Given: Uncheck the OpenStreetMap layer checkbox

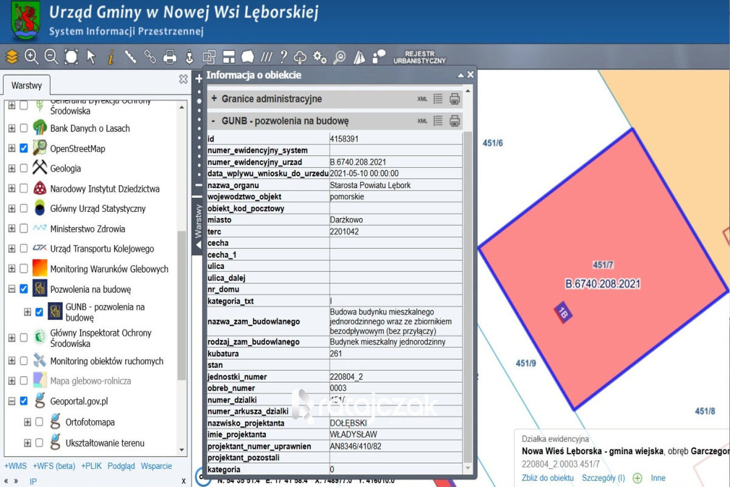Looking at the screenshot, I should (24, 149).
